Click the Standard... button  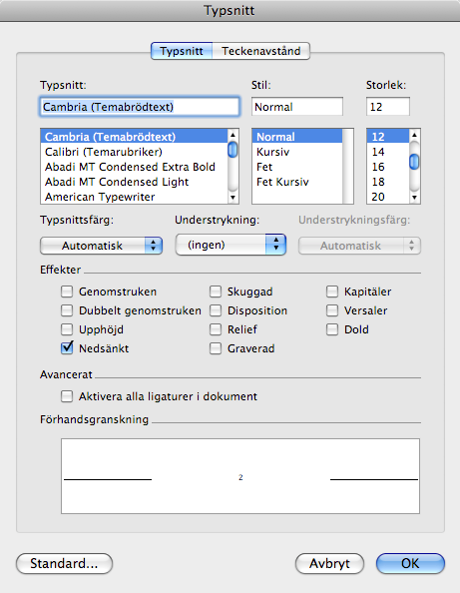pyautogui.click(x=64, y=563)
